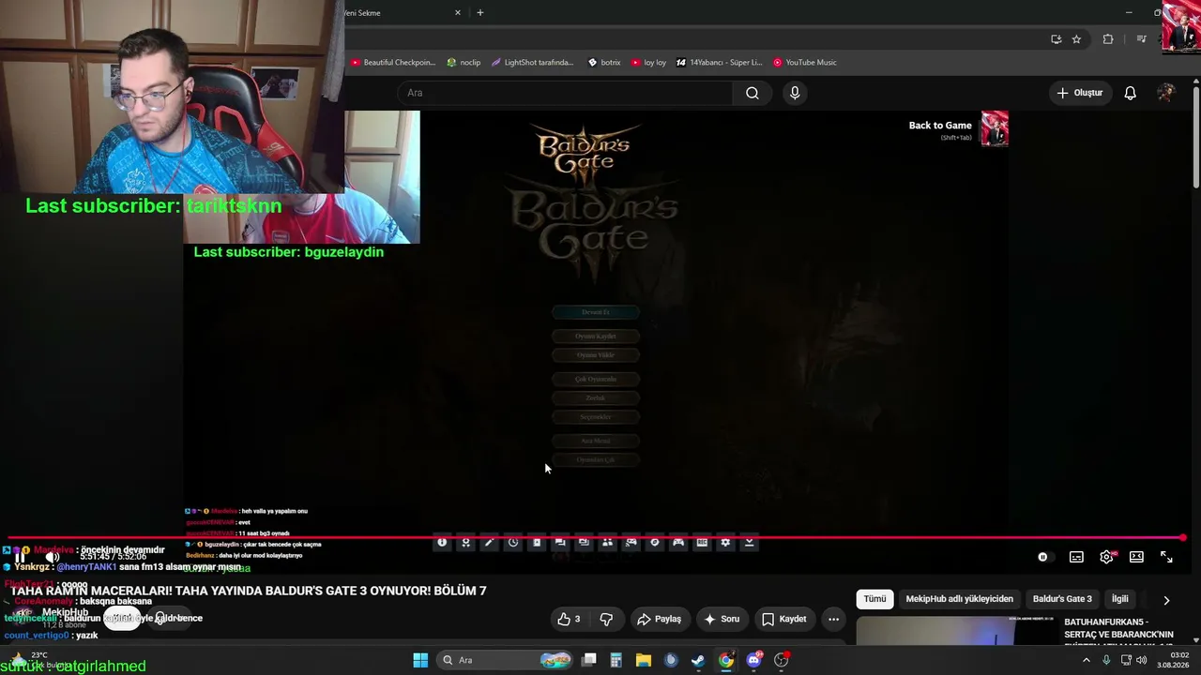Screen dimensions: 1201x675
Task: Open the BATUHANFURKAN5 suggested video thumbnail
Action: point(957,631)
